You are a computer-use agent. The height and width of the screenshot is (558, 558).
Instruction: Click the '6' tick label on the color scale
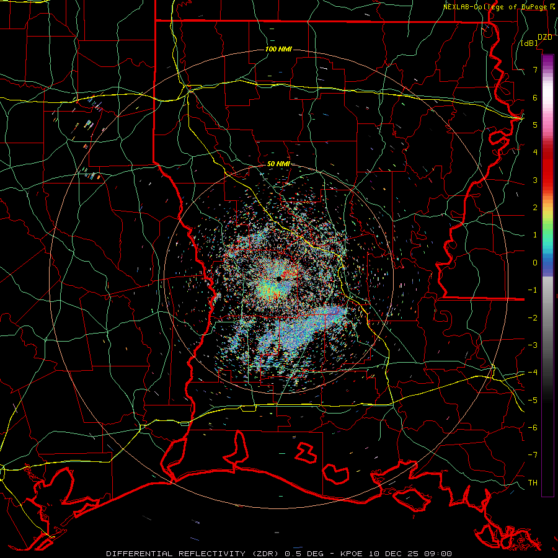point(535,97)
